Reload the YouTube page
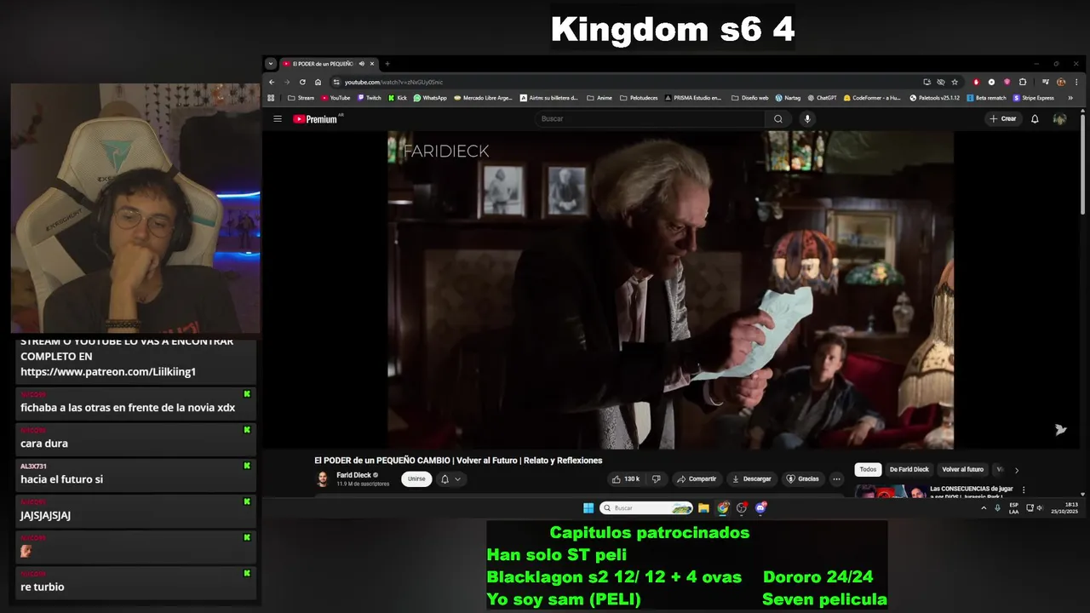 click(x=302, y=82)
